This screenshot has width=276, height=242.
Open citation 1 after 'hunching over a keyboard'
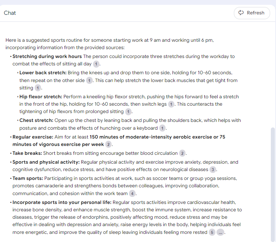click(x=162, y=128)
